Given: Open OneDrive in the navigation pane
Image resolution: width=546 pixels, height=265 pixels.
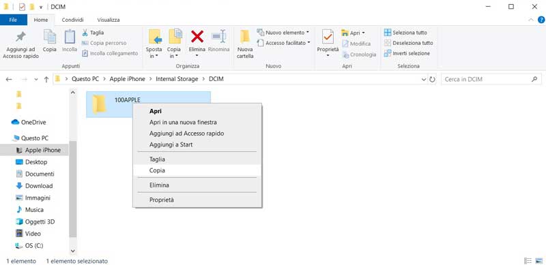Looking at the screenshot, I should (29, 123).
